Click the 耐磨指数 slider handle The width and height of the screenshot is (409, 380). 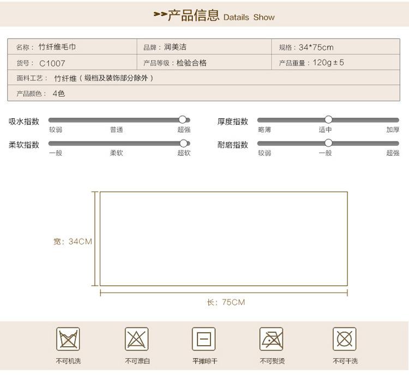(x=328, y=143)
